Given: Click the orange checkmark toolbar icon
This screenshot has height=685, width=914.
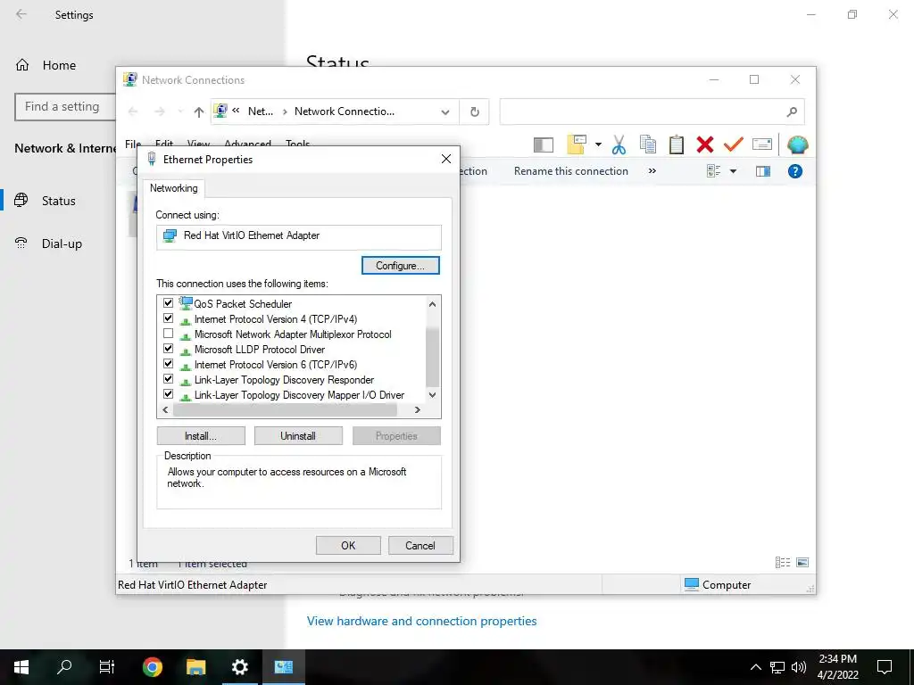Looking at the screenshot, I should 734,144.
